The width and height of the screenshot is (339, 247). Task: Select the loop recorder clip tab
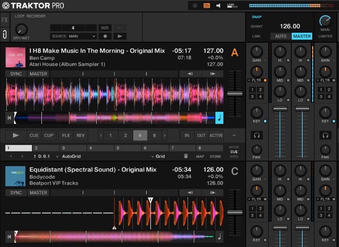[x=5, y=34]
